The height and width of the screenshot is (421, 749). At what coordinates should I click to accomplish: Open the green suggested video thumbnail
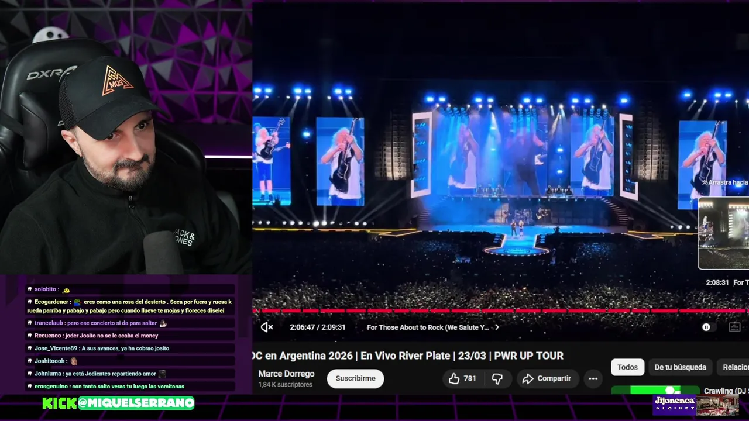[655, 390]
